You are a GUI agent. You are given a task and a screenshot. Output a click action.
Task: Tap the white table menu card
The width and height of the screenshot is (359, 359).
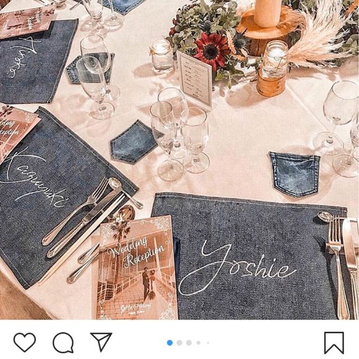point(194,79)
